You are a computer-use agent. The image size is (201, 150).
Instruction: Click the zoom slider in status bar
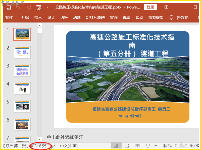click(x=164, y=146)
